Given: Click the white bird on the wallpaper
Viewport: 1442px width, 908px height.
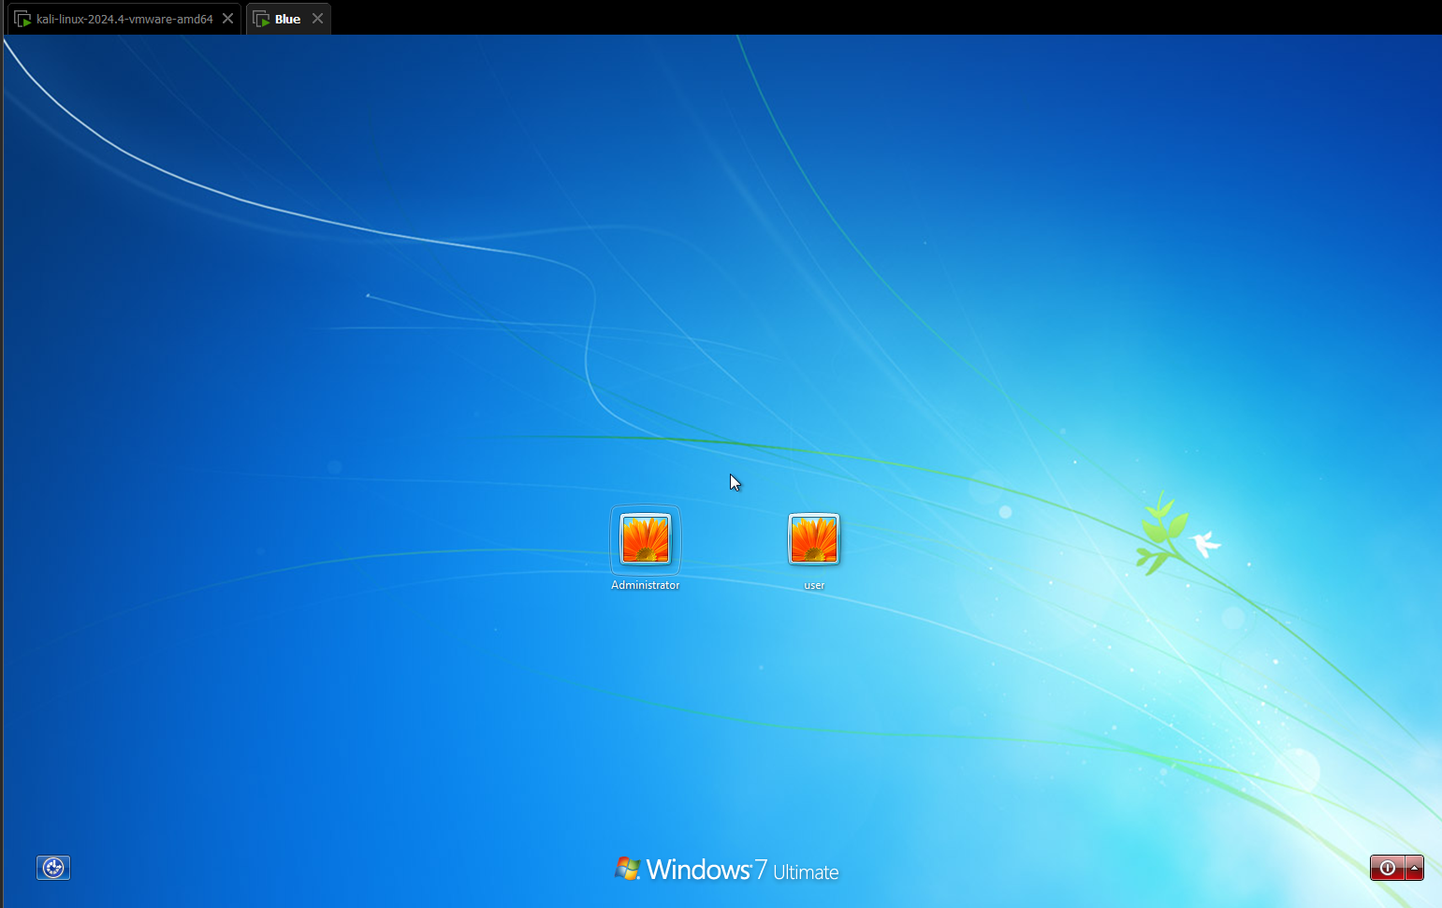Looking at the screenshot, I should tap(1205, 544).
